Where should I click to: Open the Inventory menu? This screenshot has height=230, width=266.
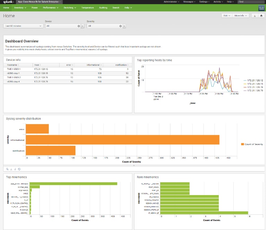(x=20, y=8)
